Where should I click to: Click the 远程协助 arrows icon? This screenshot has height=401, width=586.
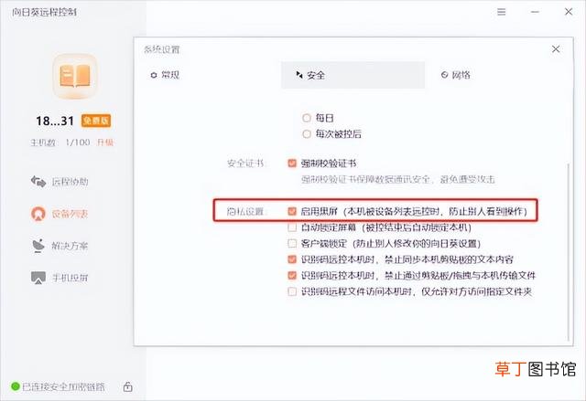click(38, 182)
